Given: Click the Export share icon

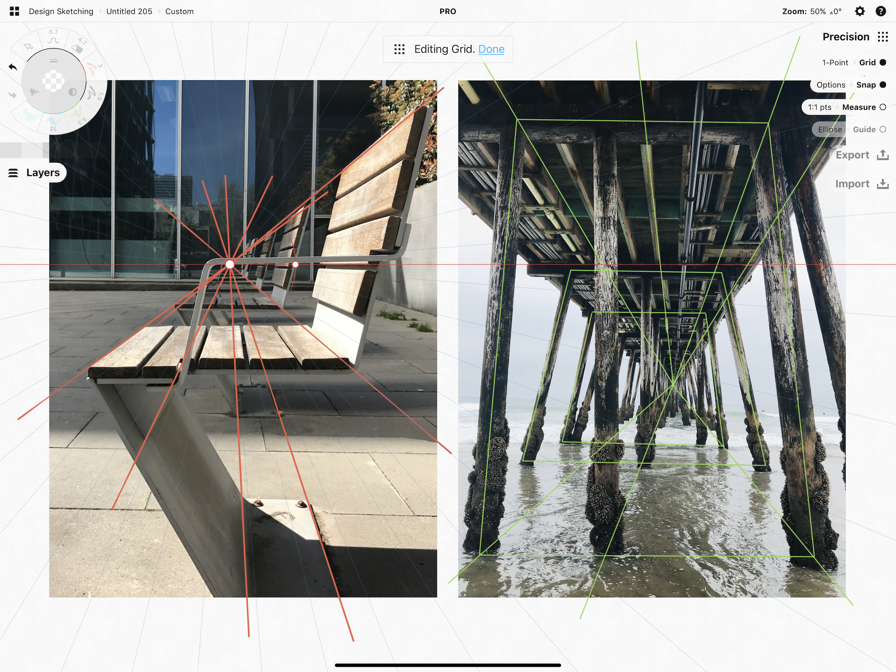Looking at the screenshot, I should [883, 155].
